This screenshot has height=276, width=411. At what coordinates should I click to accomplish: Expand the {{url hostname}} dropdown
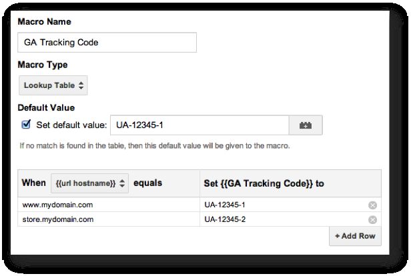tap(89, 183)
